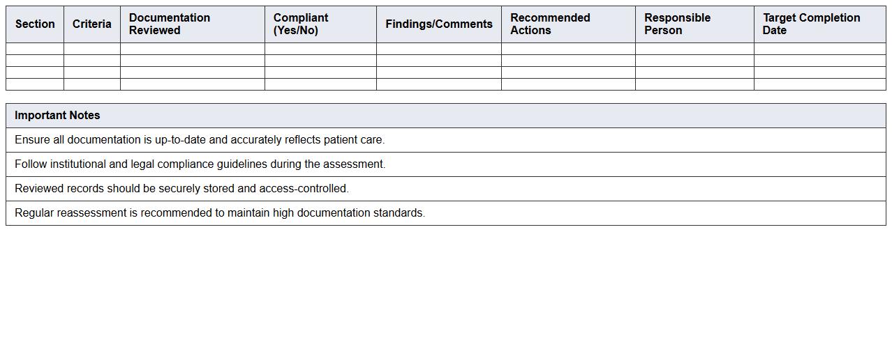Click the regular reassessment recommendation note
Screen dimensions: 892x349
click(220, 213)
